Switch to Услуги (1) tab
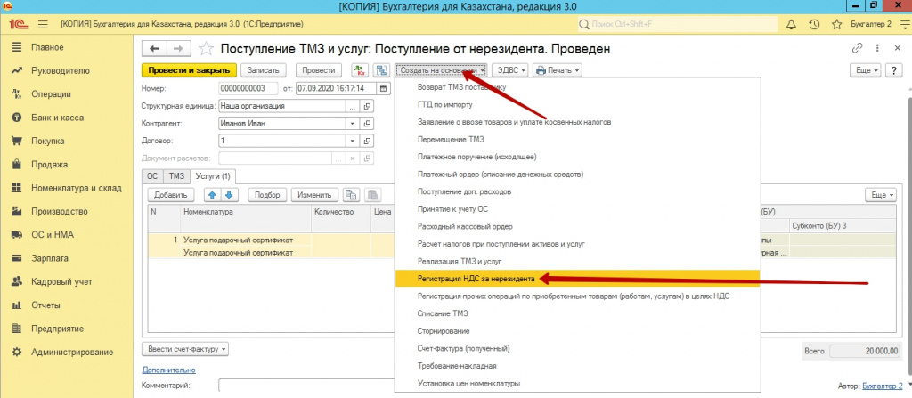 [213, 175]
